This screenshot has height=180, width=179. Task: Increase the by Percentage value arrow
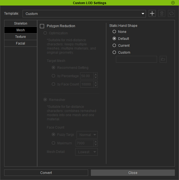click(x=96, y=74)
